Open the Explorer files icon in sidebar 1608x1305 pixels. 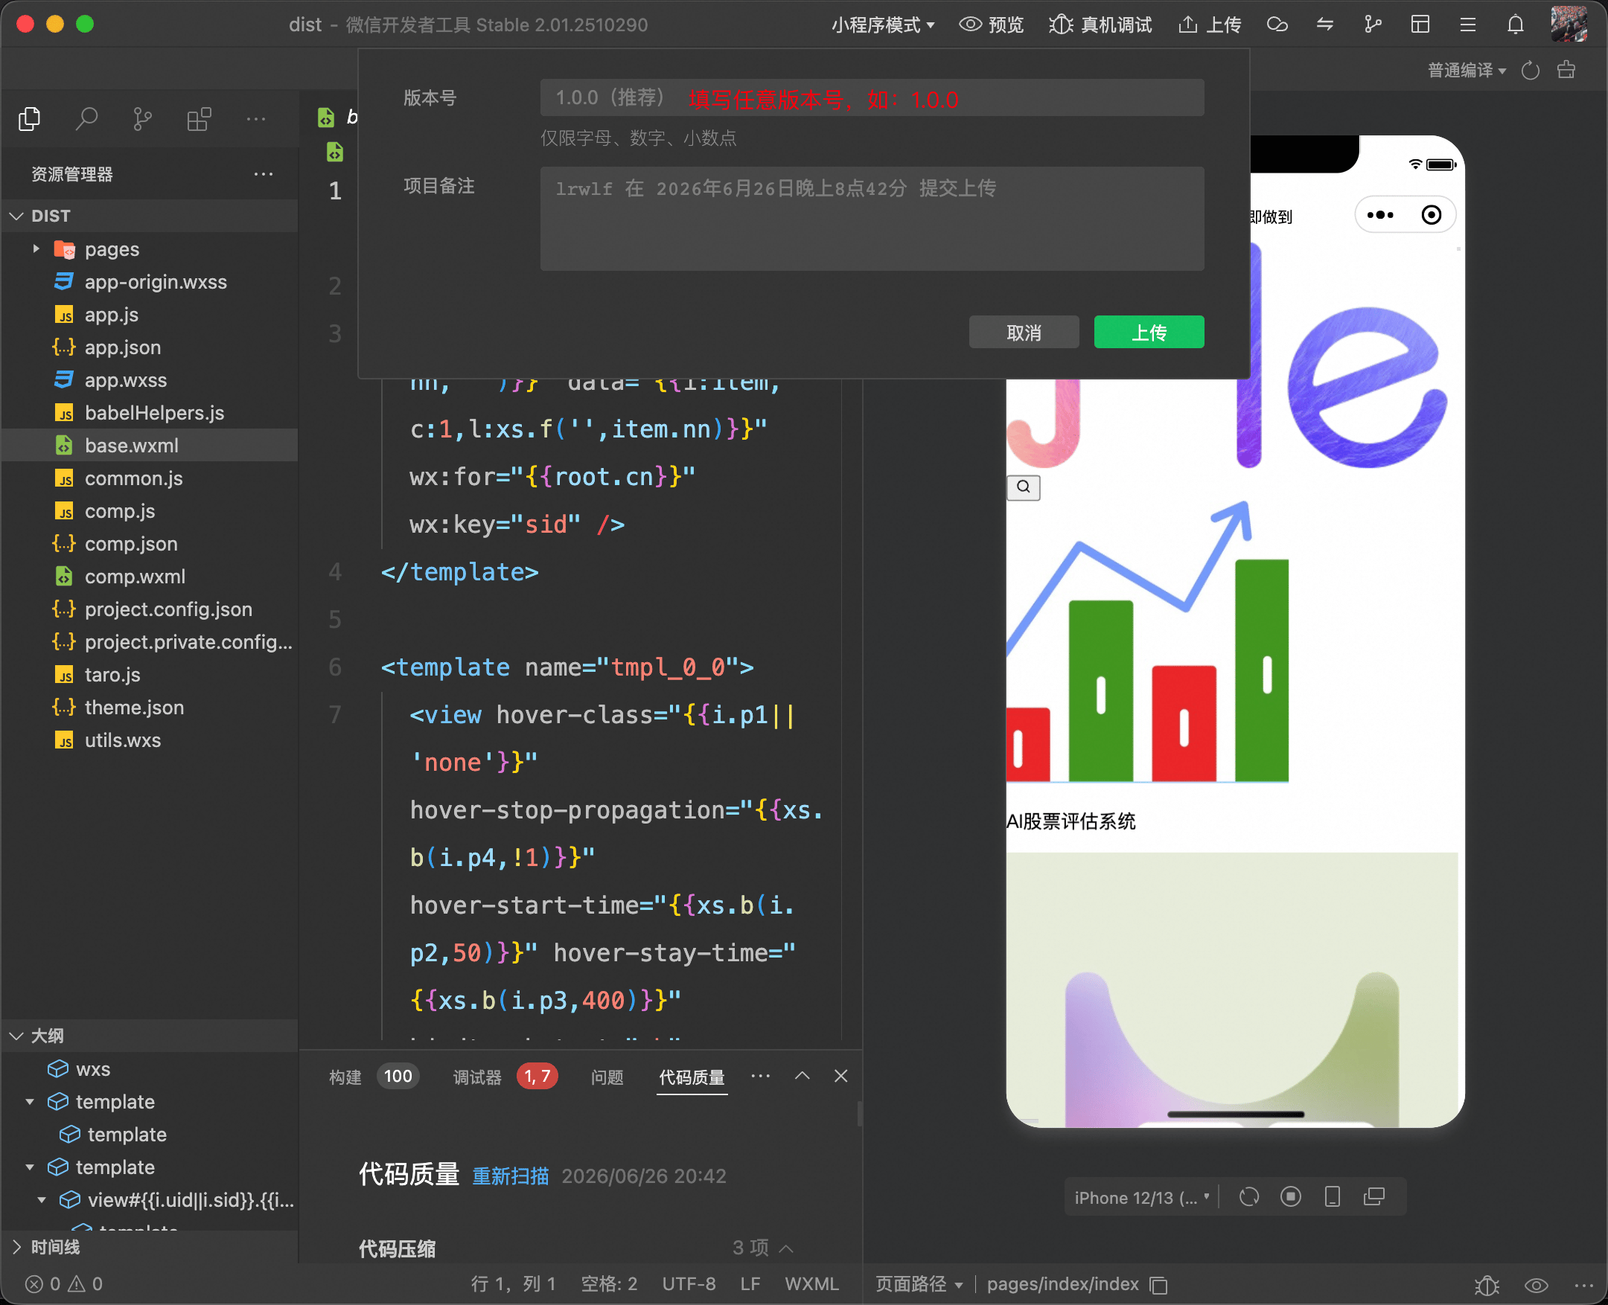29,119
